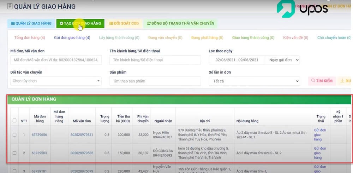Select the Lấy hàng thành công tab

click(119, 38)
